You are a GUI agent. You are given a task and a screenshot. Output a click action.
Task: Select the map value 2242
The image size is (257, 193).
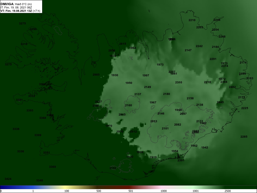(199, 46)
